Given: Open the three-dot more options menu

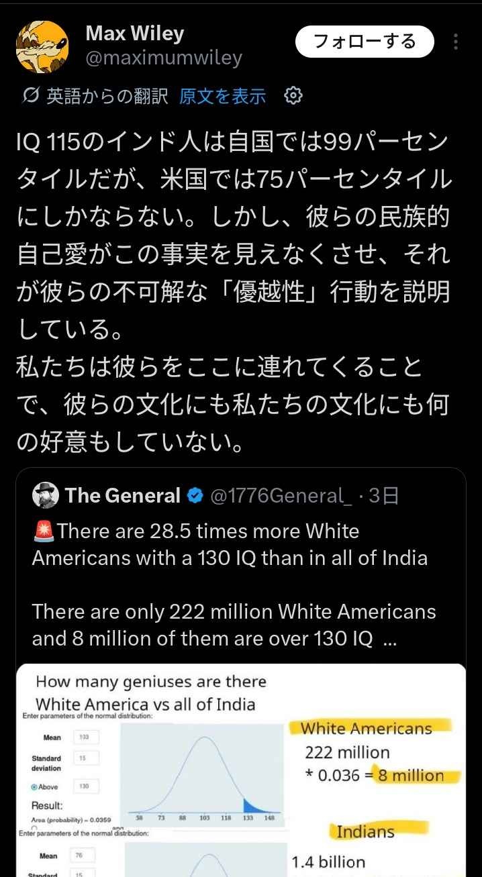Looking at the screenshot, I should pos(456,42).
